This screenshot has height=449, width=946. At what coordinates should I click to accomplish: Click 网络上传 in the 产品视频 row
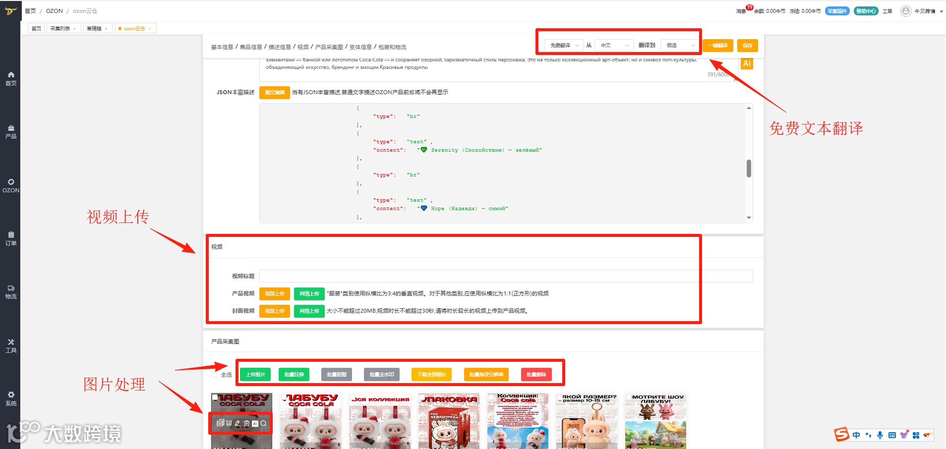click(309, 294)
